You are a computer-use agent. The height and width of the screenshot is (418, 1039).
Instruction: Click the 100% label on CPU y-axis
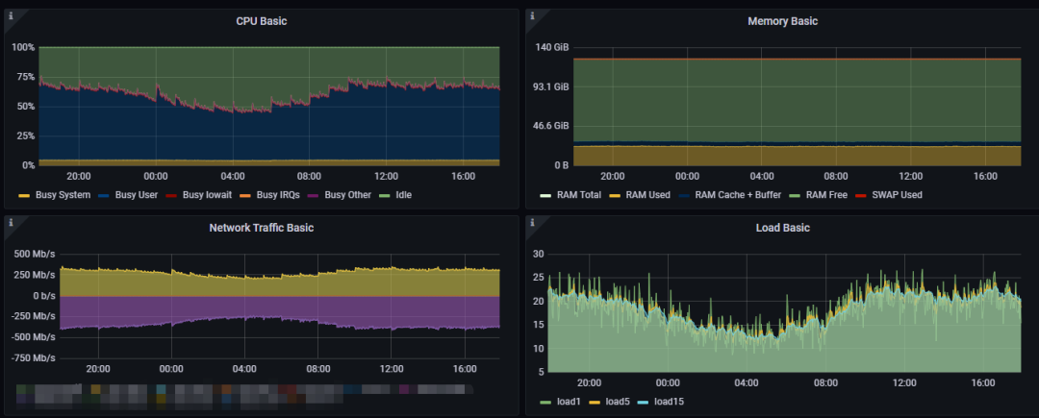point(24,48)
